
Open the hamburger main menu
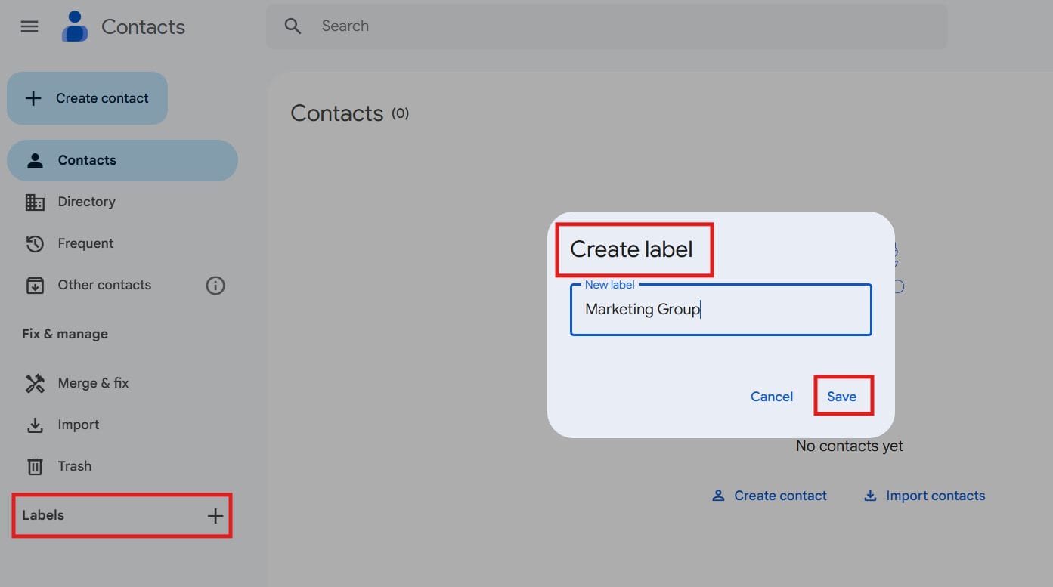[x=29, y=26]
